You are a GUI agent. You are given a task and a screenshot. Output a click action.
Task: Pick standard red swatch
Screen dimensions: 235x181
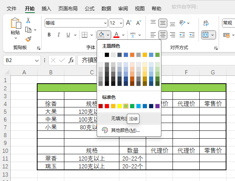[107, 106]
